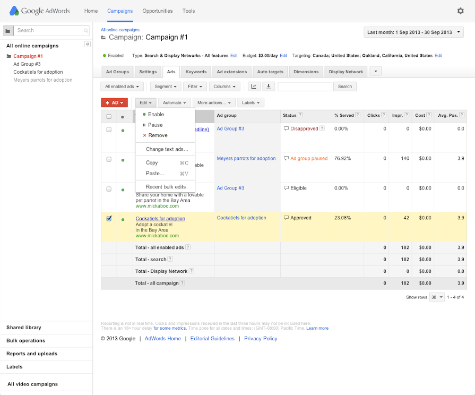Check the Disapproved Ad Group #3 row checkbox

[109, 129]
